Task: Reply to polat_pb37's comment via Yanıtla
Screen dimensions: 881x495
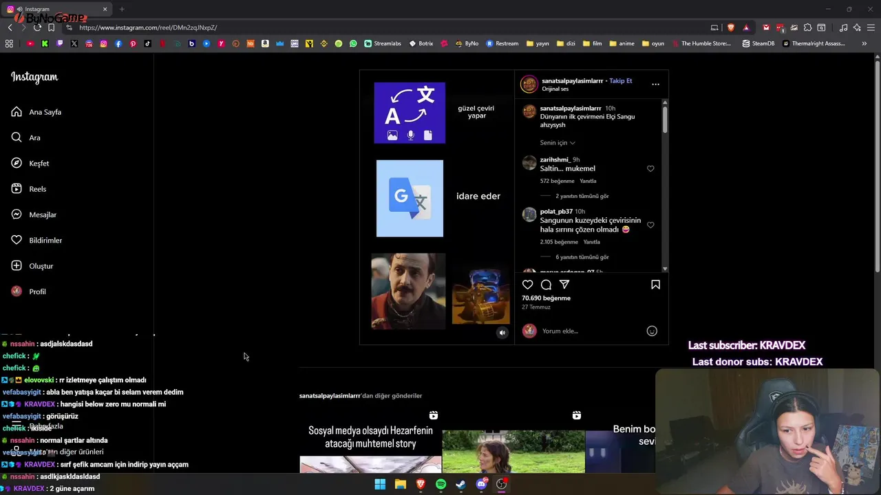Action: coord(592,242)
